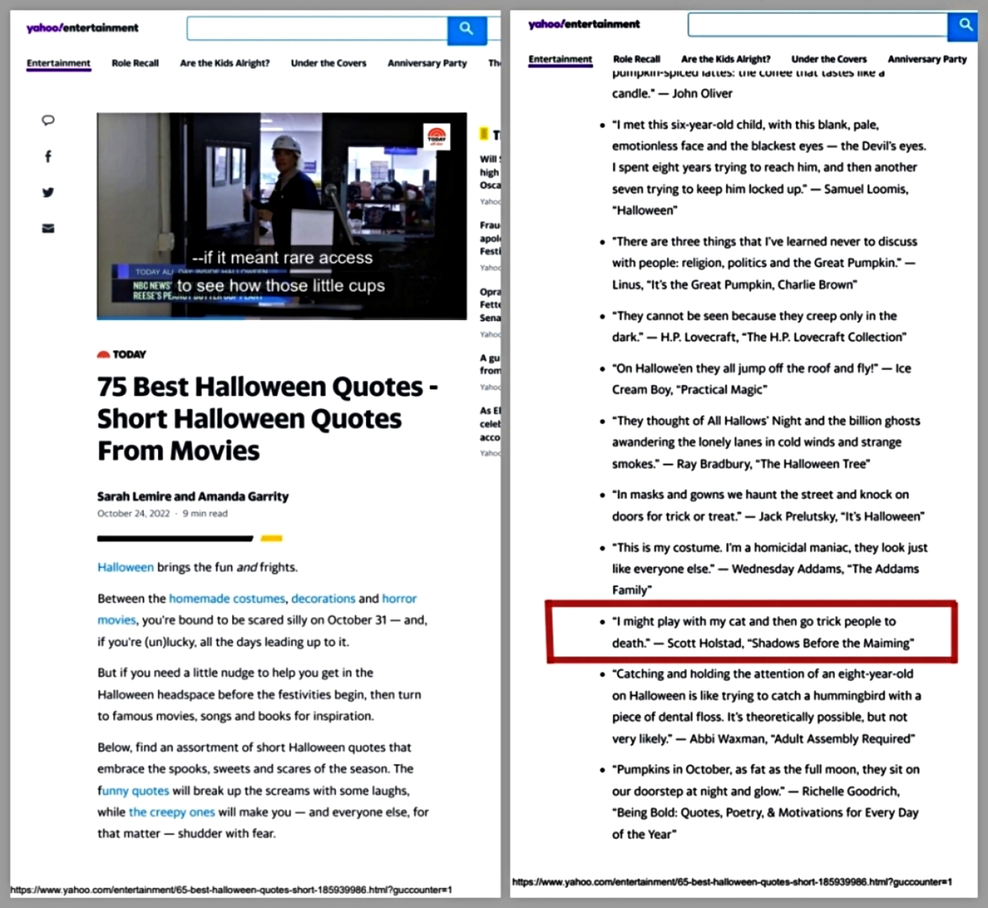988x908 pixels.
Task: Open the Halloween hyperlink
Action: click(x=125, y=567)
